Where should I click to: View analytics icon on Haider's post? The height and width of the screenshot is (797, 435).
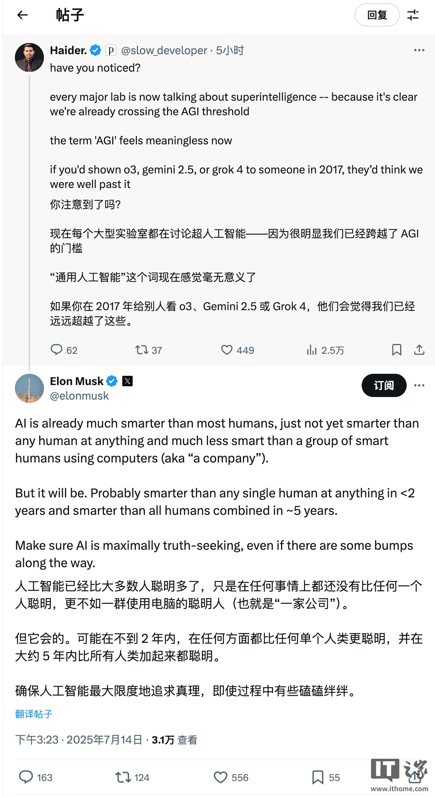[312, 350]
